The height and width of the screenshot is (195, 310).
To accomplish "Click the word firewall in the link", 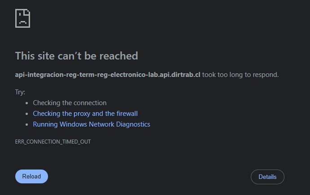I will click(x=125, y=114).
